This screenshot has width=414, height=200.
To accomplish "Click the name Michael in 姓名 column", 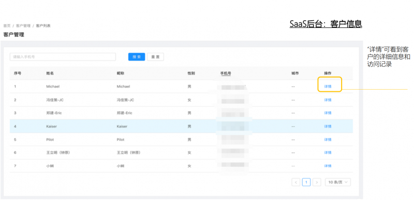I will tap(53, 87).
